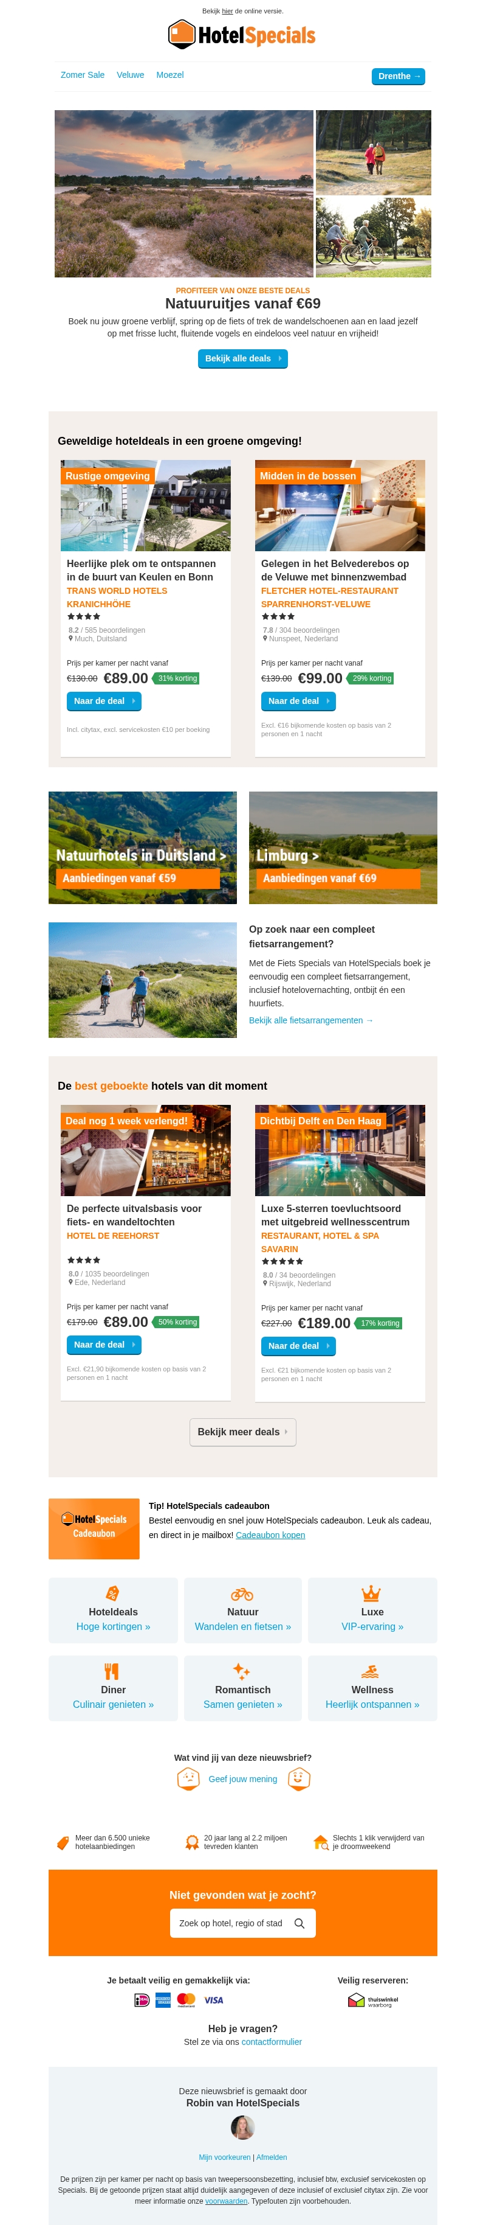The height and width of the screenshot is (2225, 486).
Task: Click the Romantisch sparkles icon
Action: (x=242, y=1671)
